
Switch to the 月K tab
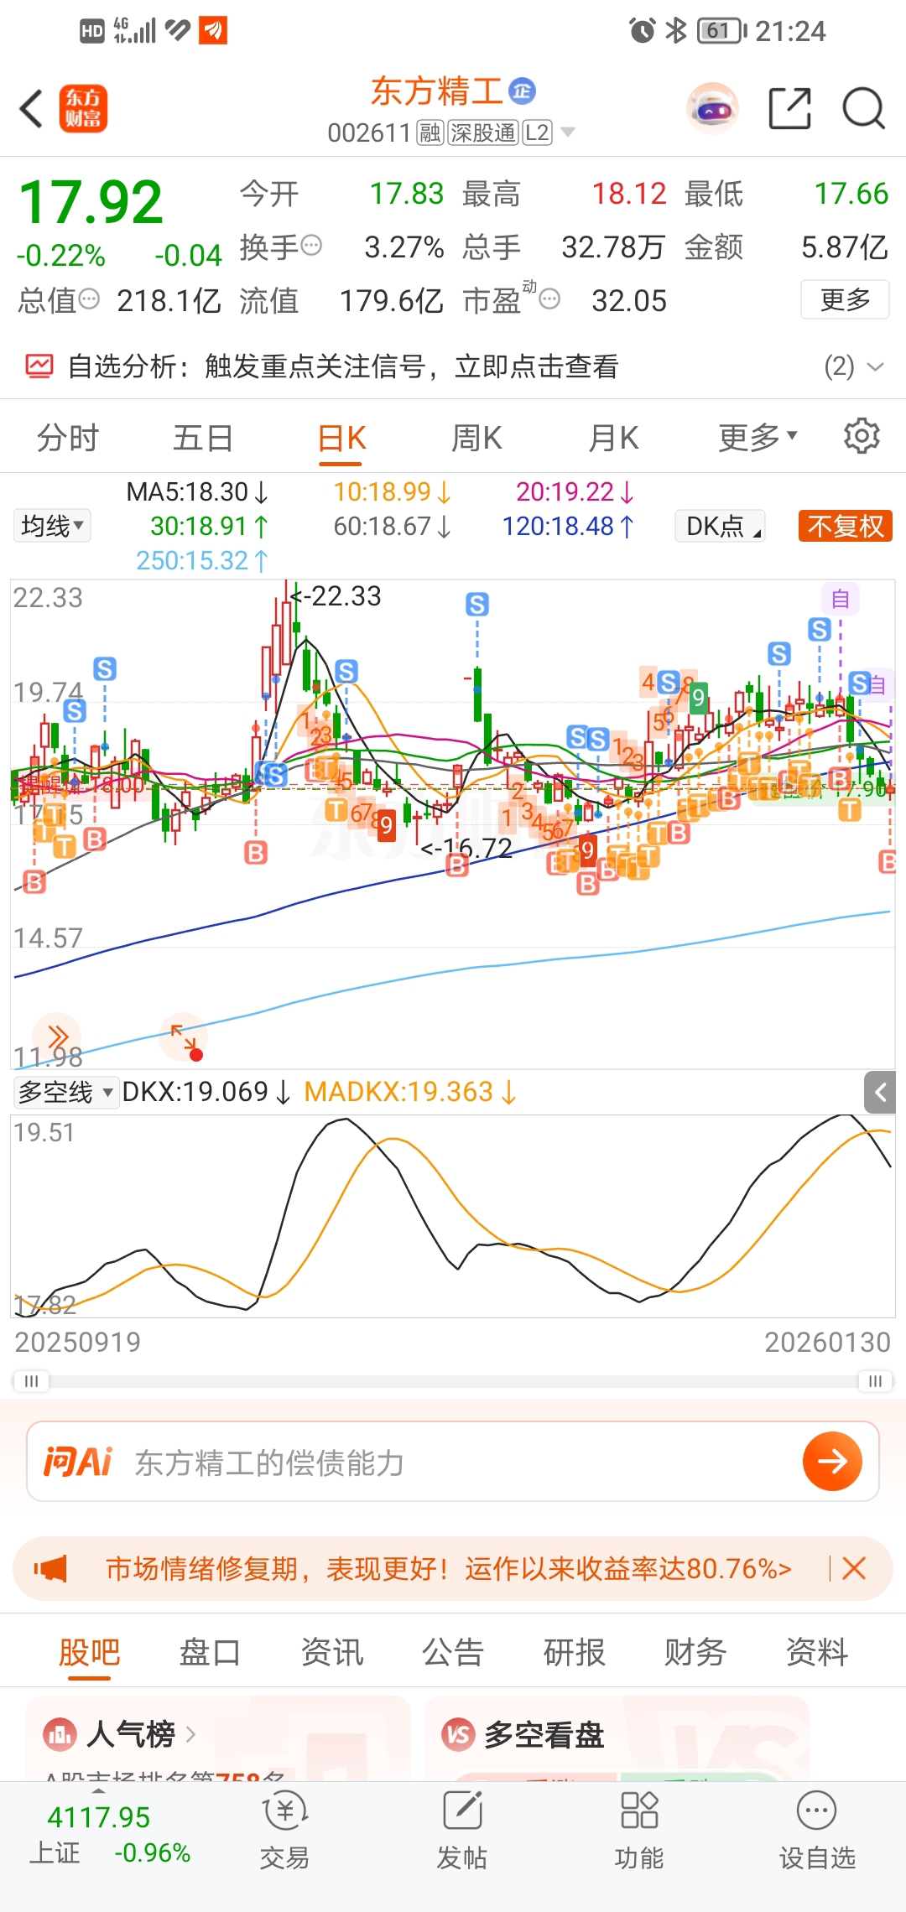[613, 437]
